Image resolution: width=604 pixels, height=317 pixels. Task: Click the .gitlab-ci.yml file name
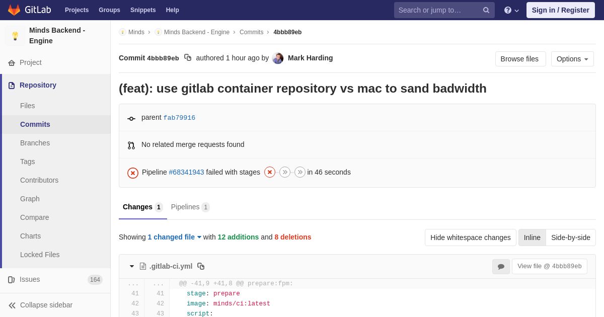click(x=171, y=266)
